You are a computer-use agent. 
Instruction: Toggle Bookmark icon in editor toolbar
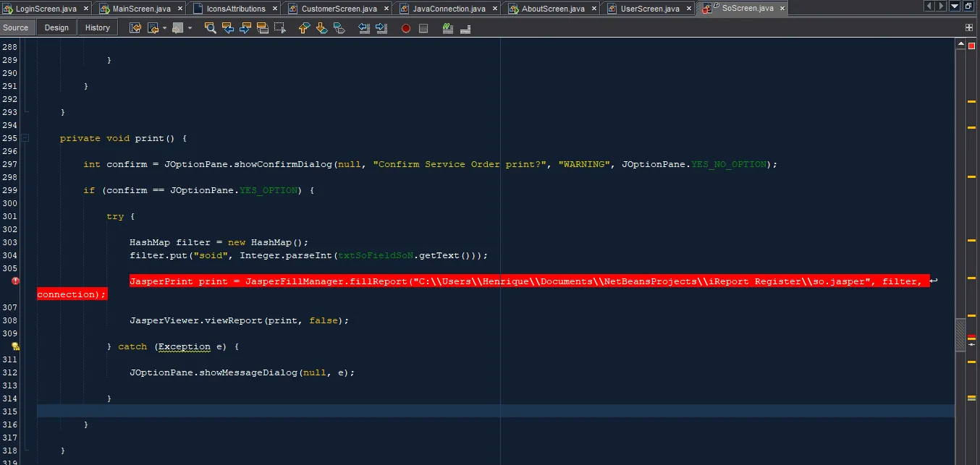[339, 28]
